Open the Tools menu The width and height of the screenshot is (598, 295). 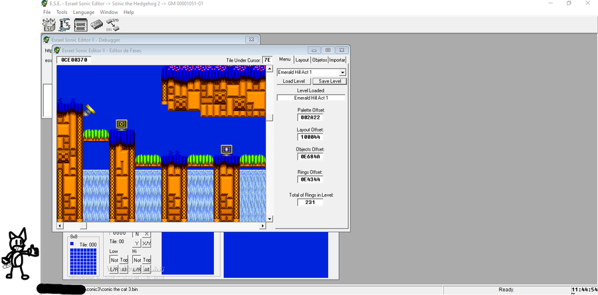coord(62,12)
